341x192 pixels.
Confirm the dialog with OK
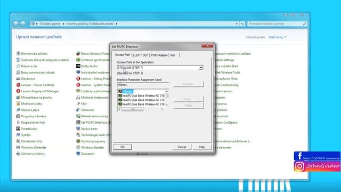point(123,147)
